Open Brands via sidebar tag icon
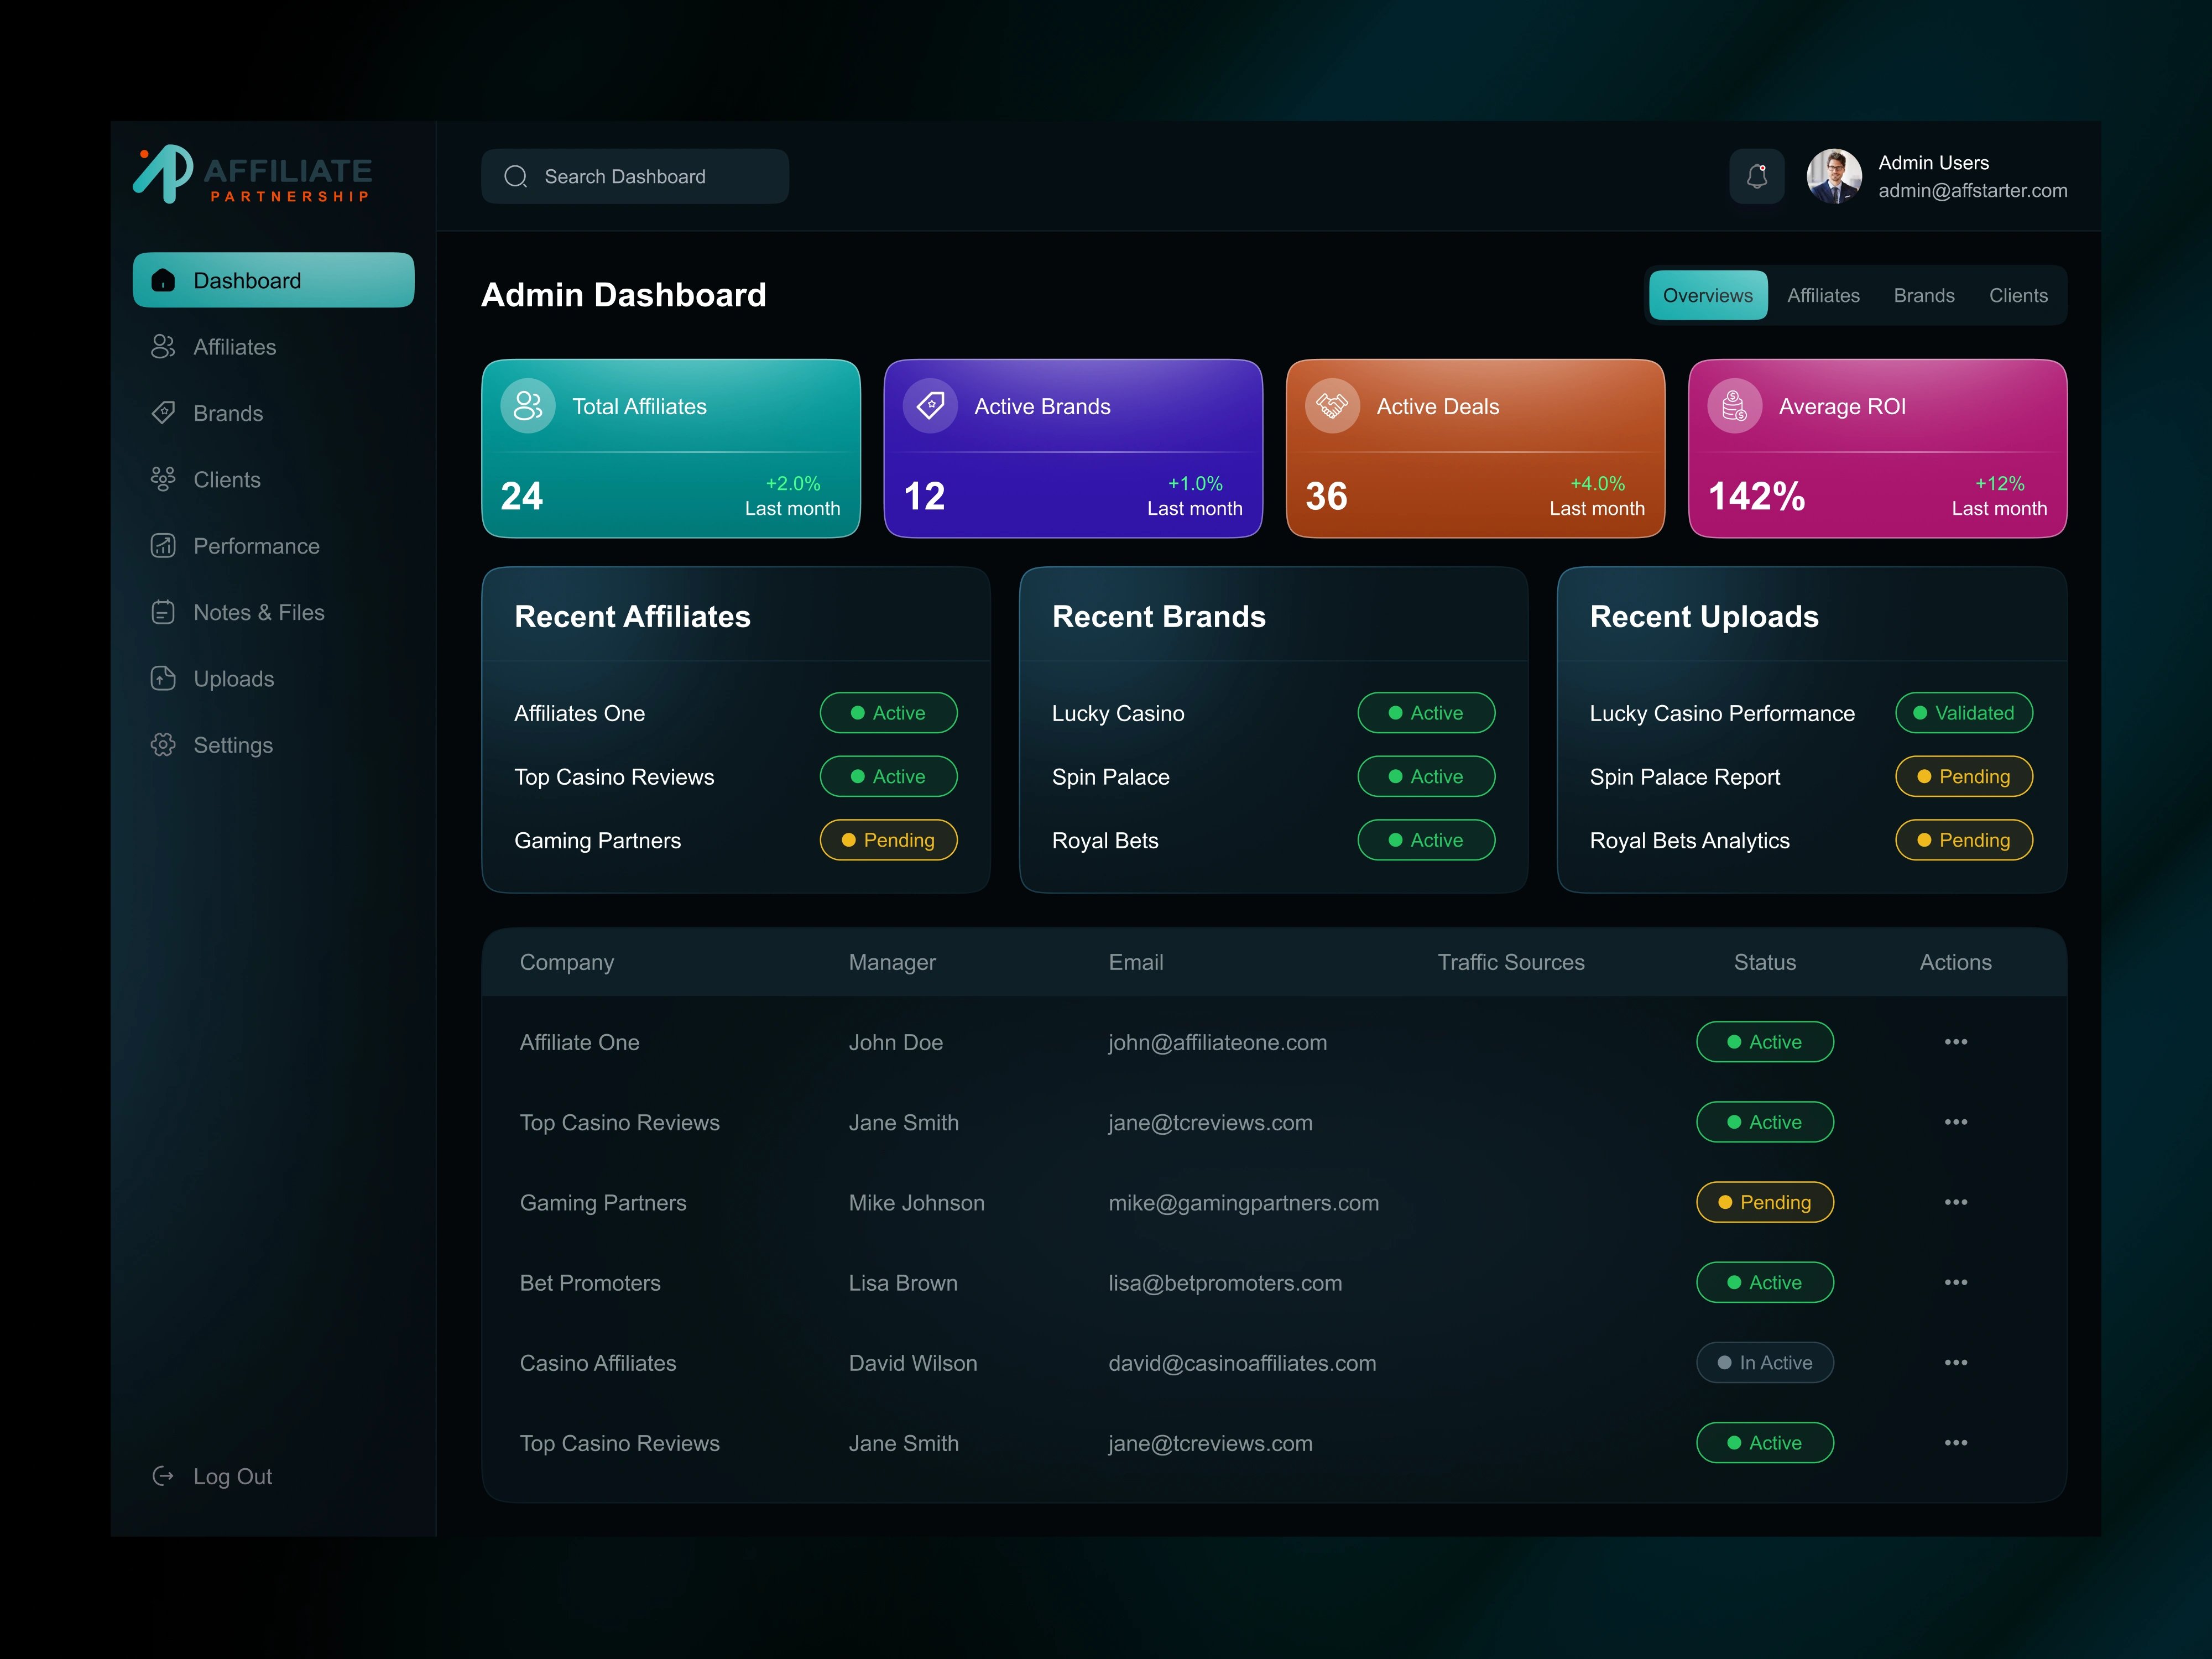2212x1659 pixels. (x=163, y=413)
